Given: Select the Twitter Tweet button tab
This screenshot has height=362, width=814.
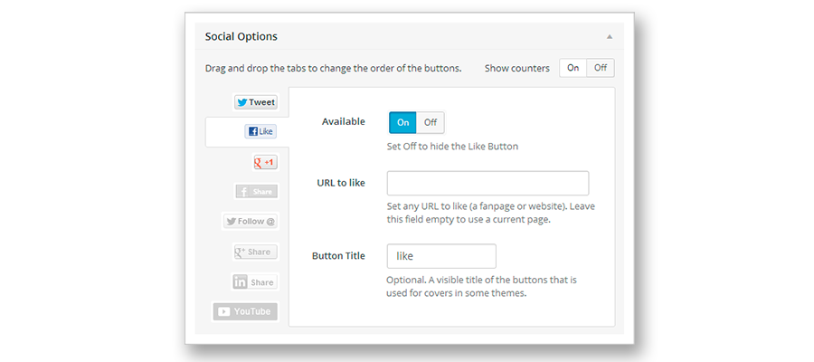Looking at the screenshot, I should pyautogui.click(x=256, y=102).
